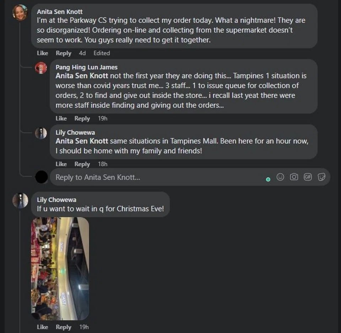Image resolution: width=341 pixels, height=333 pixels.
Task: Open the emoji picker in reply box
Action: pos(280,177)
